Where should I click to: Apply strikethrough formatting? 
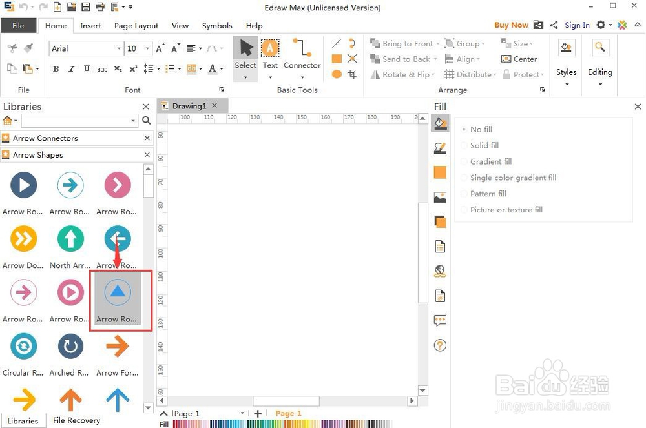click(x=102, y=68)
